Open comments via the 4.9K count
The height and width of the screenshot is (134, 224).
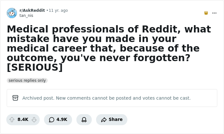[62, 120]
